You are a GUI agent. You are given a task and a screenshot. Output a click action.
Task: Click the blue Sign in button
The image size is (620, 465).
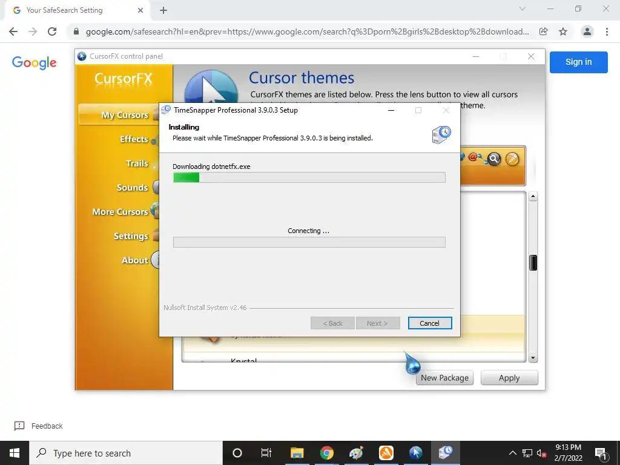[x=578, y=62]
